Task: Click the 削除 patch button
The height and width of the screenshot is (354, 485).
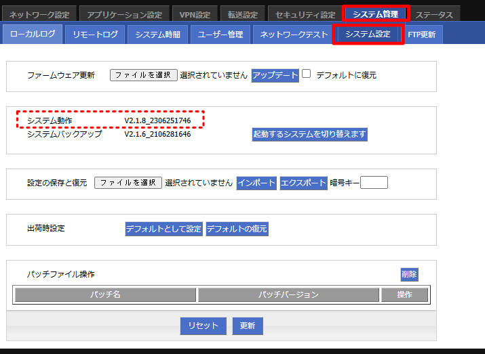Action: [409, 274]
